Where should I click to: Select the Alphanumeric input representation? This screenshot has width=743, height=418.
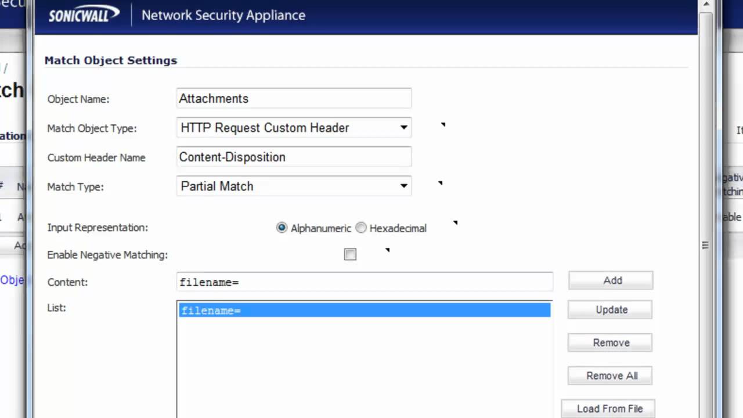click(282, 228)
